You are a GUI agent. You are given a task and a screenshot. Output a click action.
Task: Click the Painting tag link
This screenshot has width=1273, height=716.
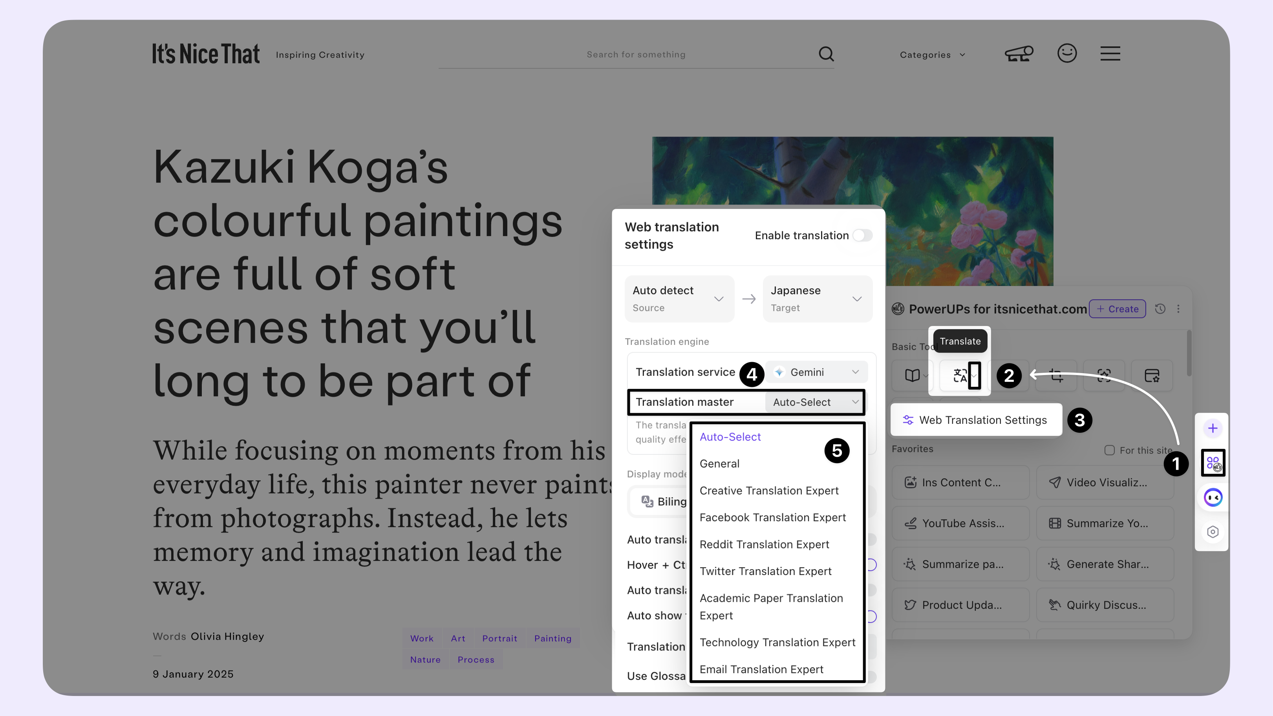tap(552, 638)
